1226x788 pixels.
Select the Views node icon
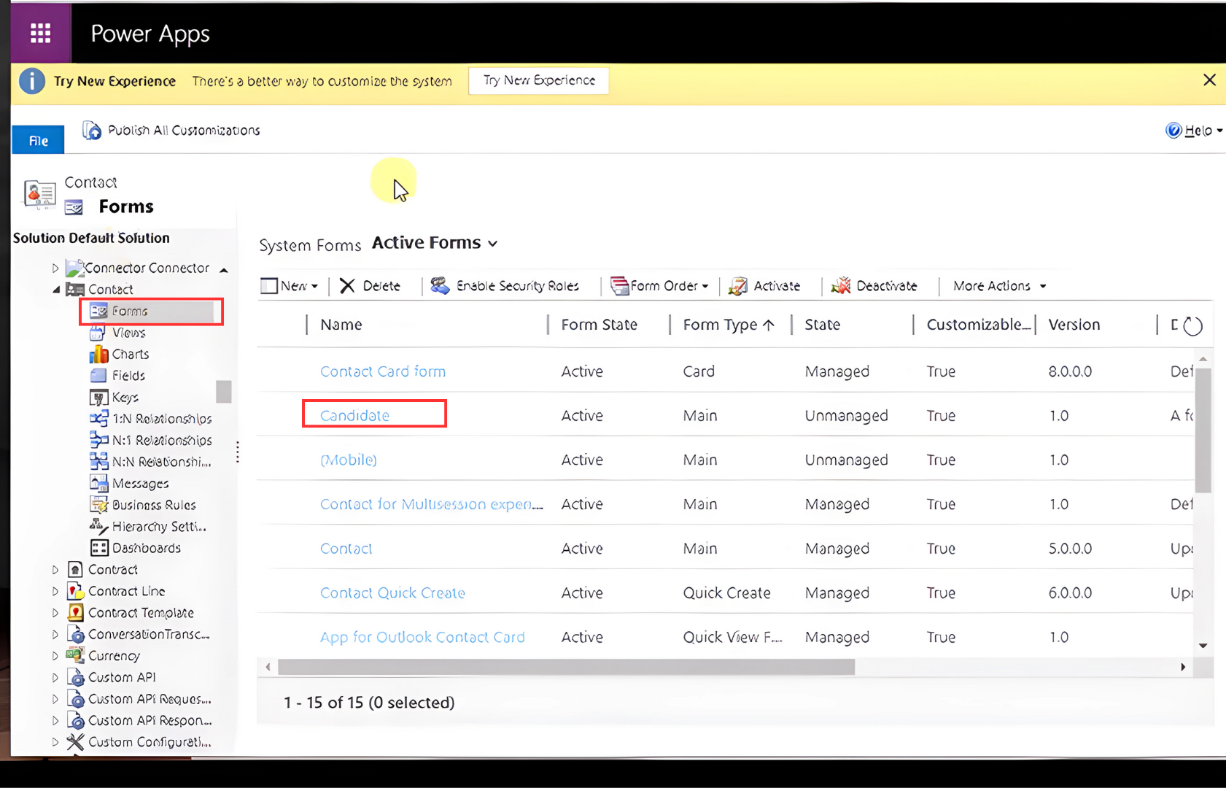[97, 333]
